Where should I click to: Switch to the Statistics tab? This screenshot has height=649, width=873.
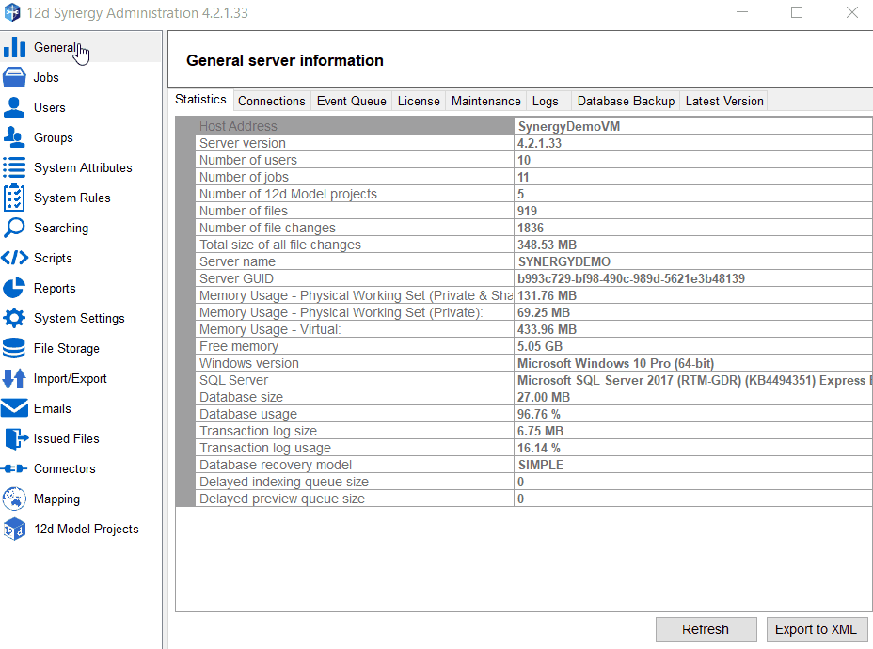pyautogui.click(x=200, y=100)
